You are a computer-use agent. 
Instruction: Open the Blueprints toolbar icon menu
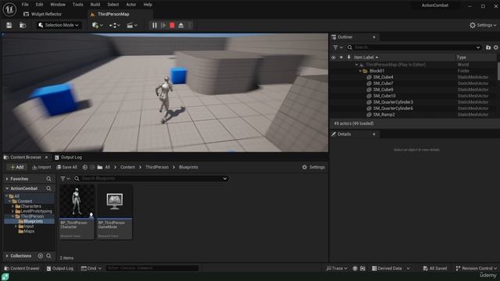115,25
